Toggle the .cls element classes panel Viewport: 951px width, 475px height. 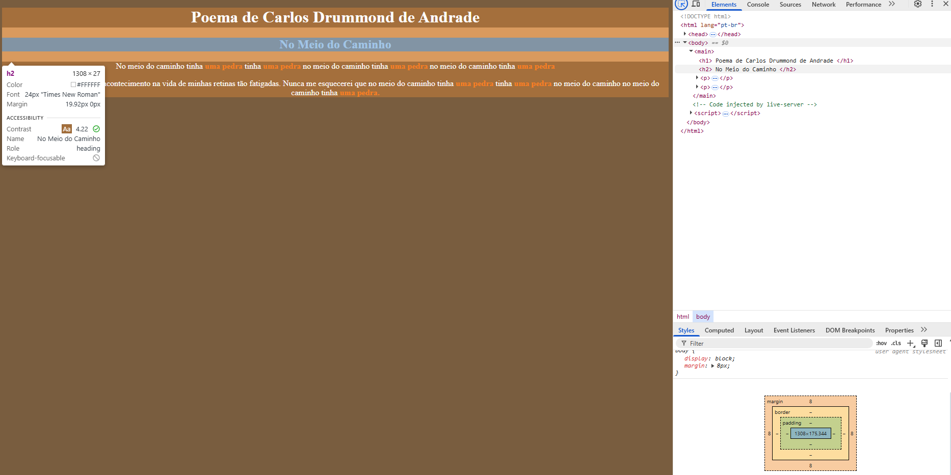896,343
